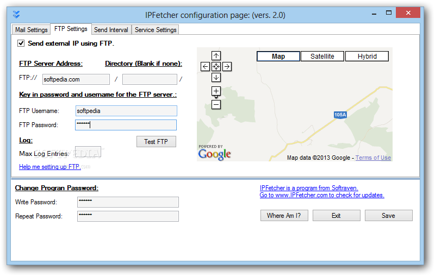Click the 'FTP Server Address:' label

coord(51,64)
